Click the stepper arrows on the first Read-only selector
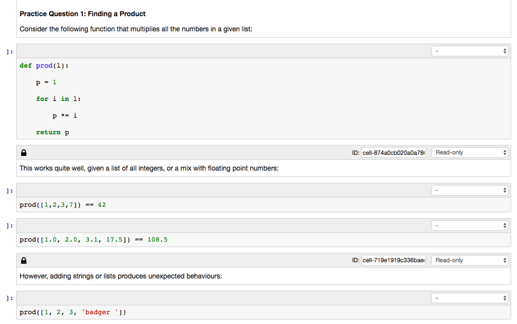Viewport: 517px width, 324px height. pos(504,152)
